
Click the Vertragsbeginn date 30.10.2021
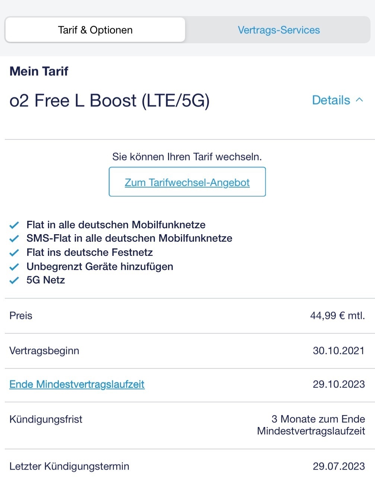[x=339, y=351]
